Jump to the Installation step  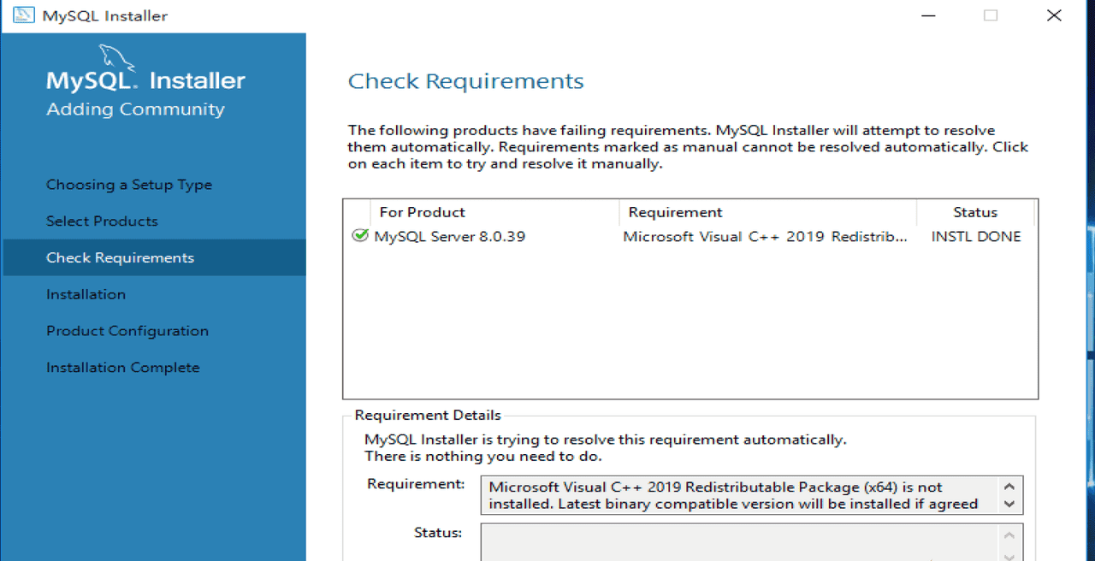(86, 294)
